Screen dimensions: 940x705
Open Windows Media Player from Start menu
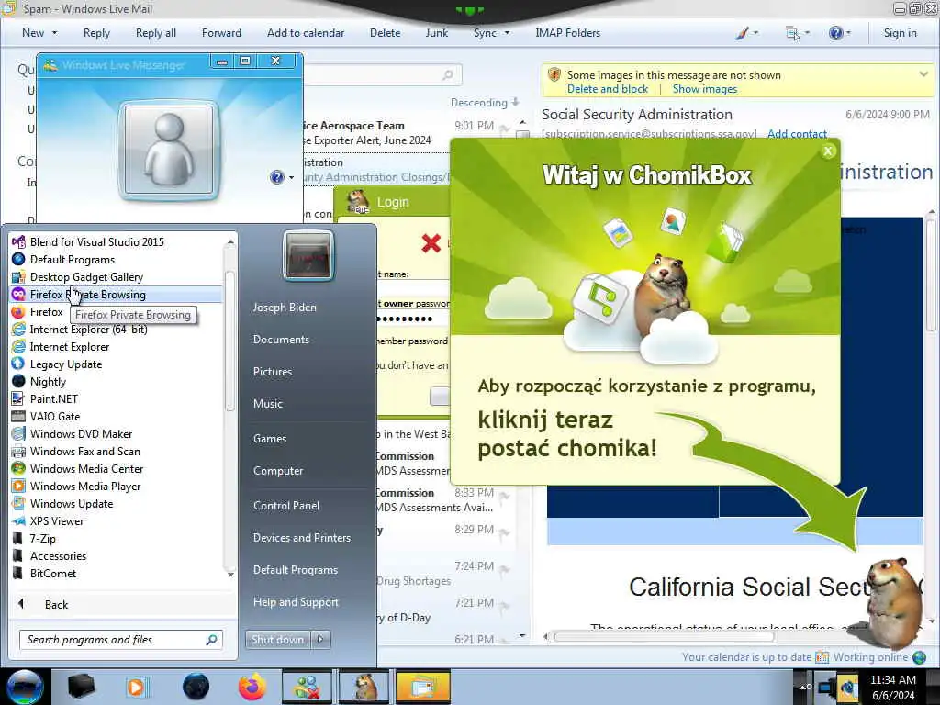tap(85, 486)
